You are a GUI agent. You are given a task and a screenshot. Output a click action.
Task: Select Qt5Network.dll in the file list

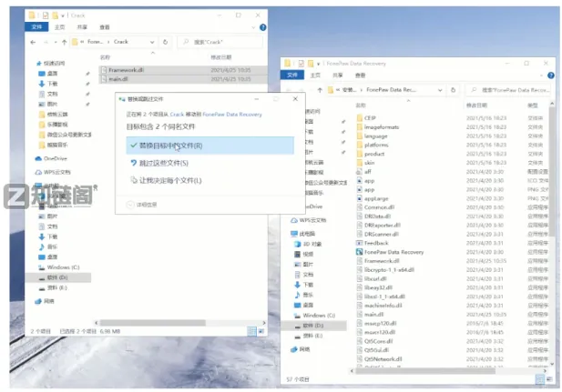point(383,358)
